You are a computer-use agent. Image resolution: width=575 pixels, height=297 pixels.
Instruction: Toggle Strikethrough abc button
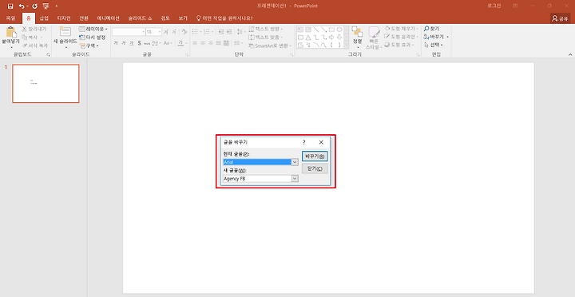point(147,43)
